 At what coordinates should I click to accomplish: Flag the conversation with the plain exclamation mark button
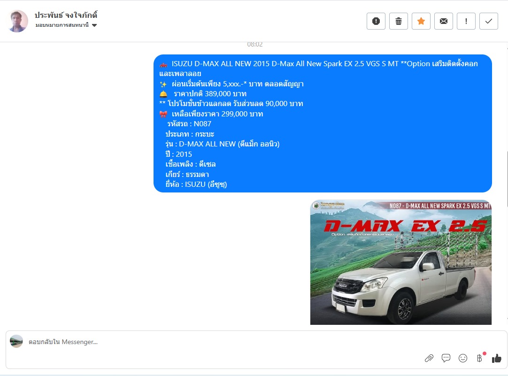(x=466, y=21)
